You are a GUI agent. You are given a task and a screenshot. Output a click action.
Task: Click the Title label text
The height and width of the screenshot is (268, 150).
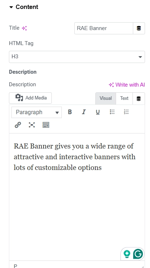(x=14, y=28)
